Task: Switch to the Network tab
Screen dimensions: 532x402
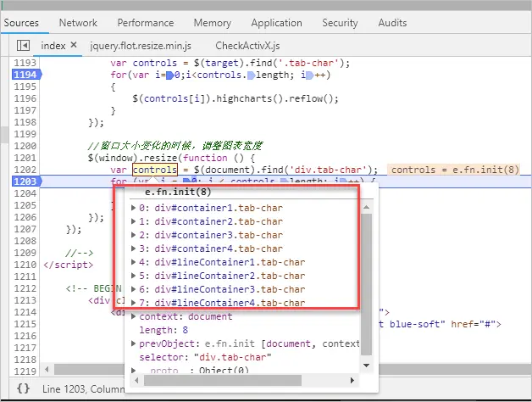Action: tap(78, 23)
